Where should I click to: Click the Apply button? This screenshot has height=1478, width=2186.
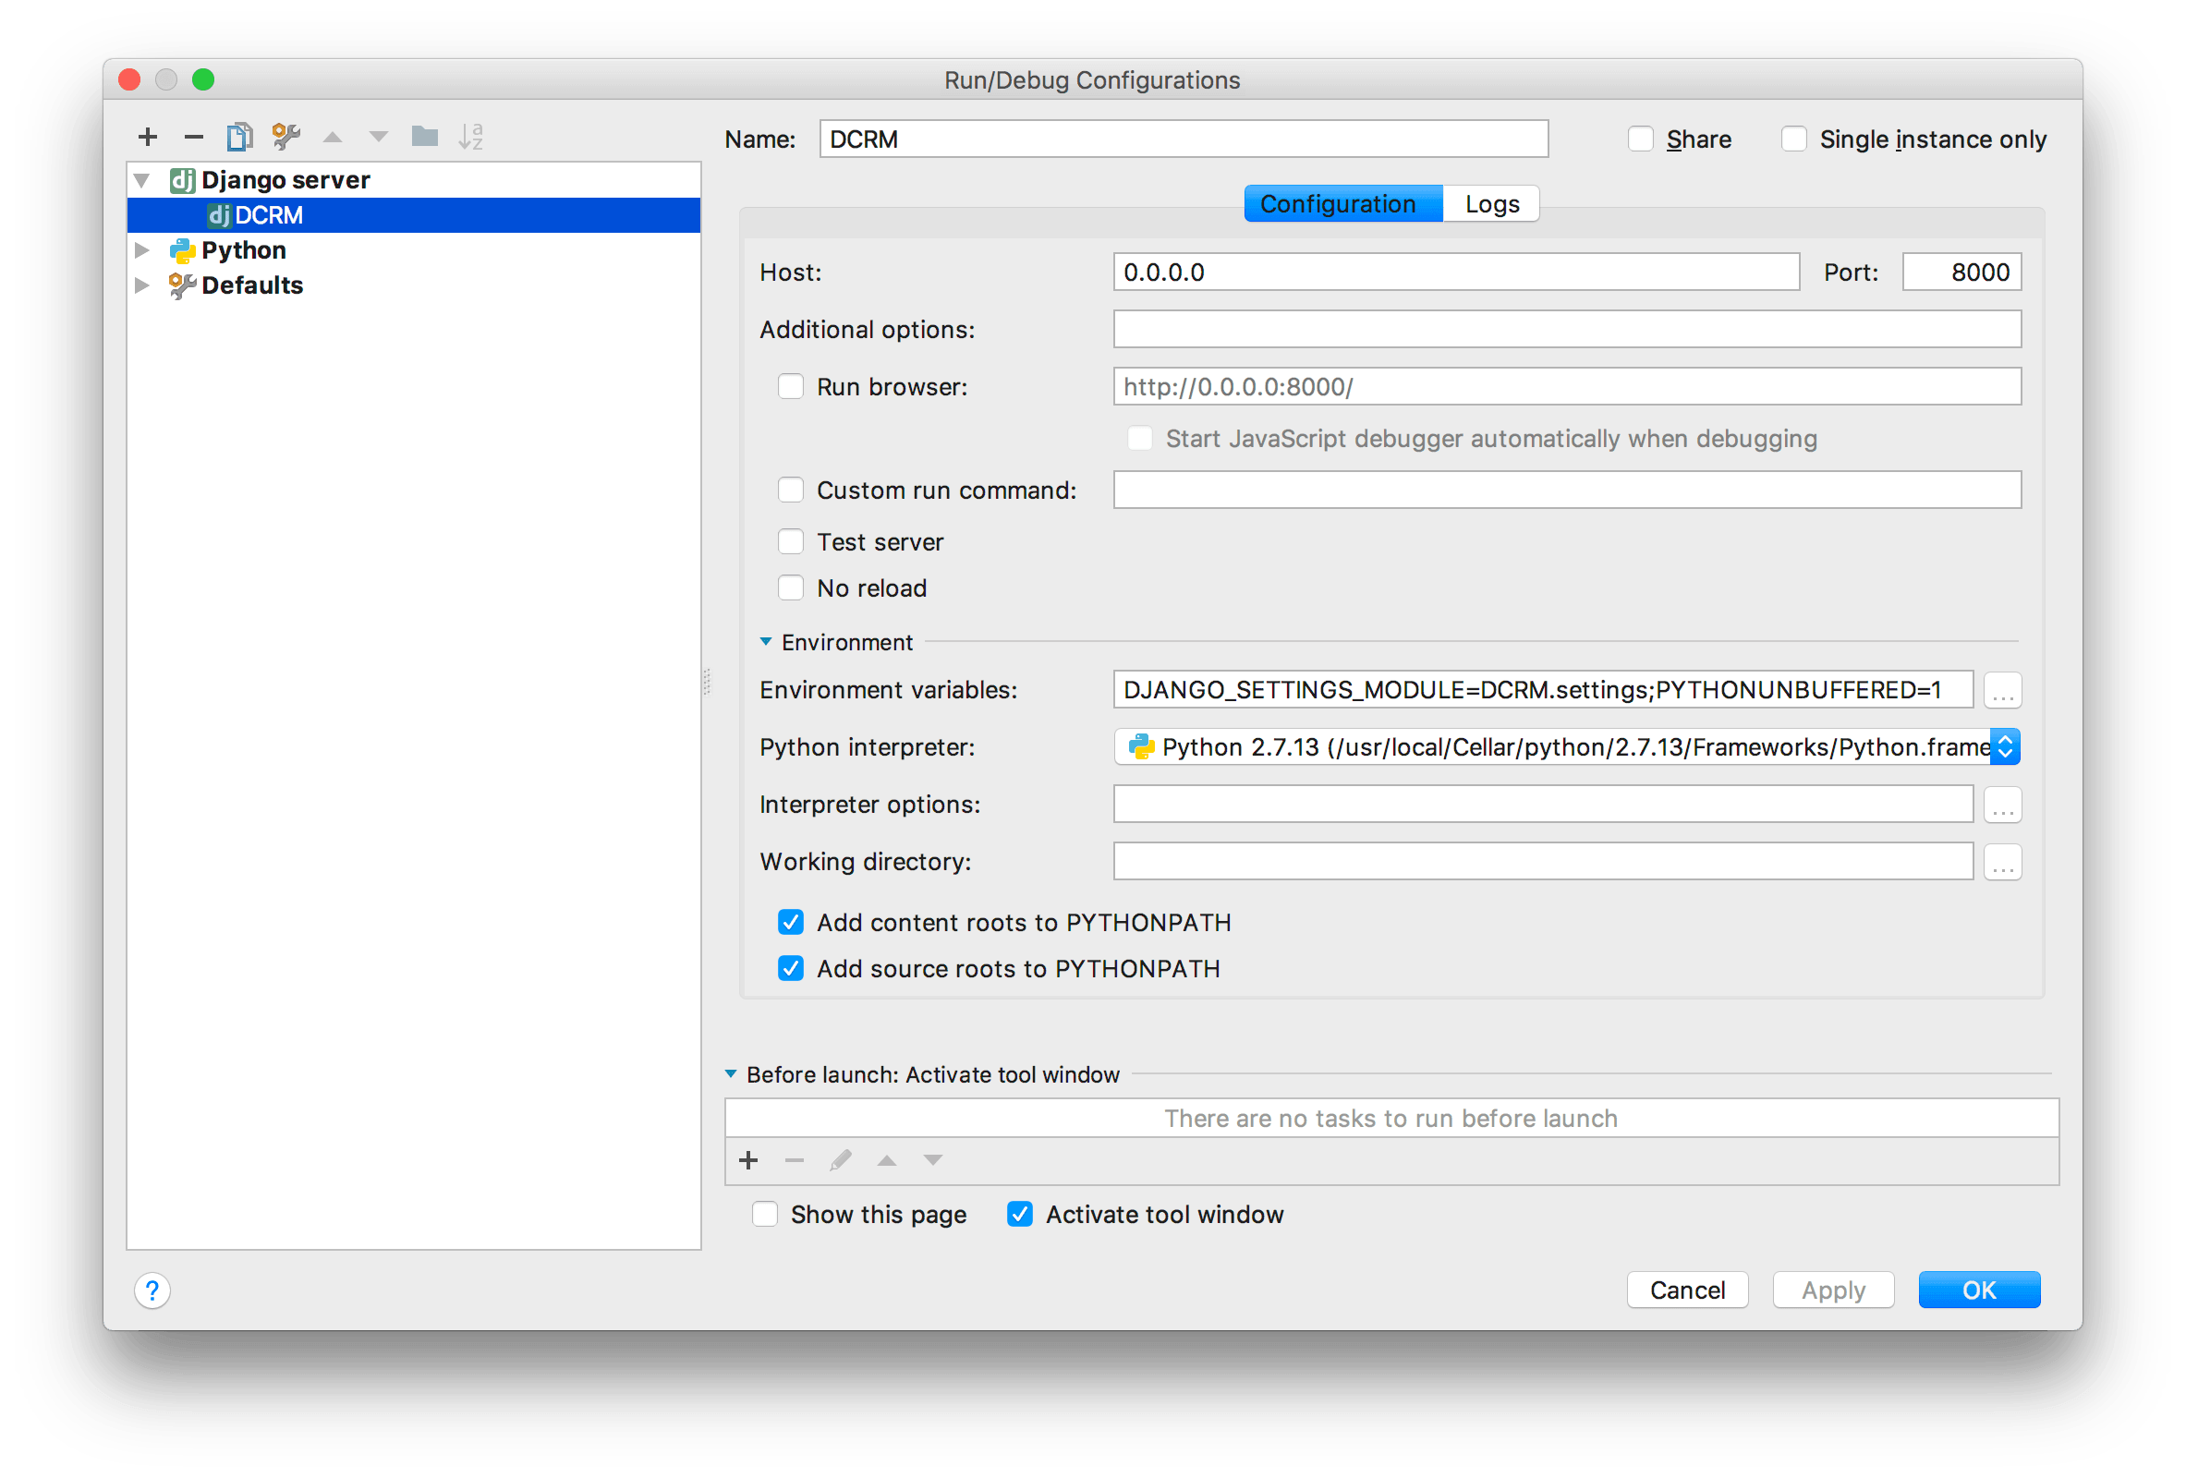(x=1833, y=1290)
